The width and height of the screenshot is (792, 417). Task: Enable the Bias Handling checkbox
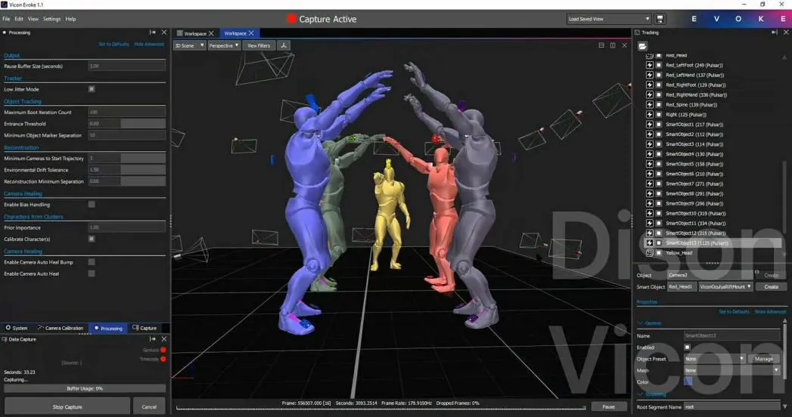[x=92, y=204]
